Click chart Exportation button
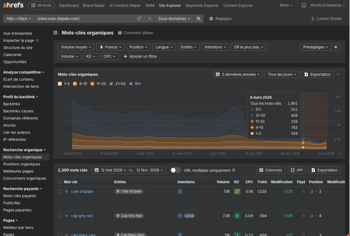350x236 pixels. (317, 74)
